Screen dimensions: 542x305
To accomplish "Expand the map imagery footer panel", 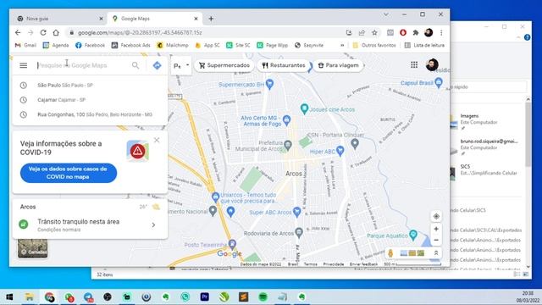I will pos(436,253).
